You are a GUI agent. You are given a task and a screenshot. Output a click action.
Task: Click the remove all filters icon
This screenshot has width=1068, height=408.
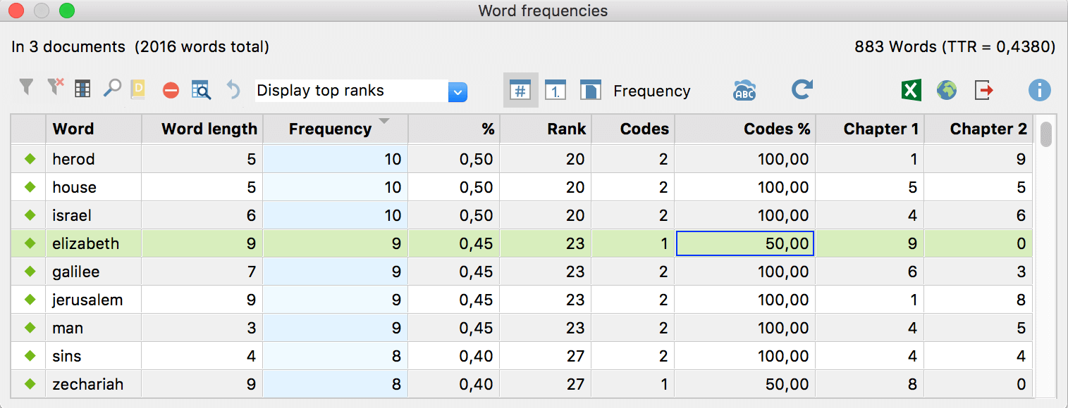click(x=55, y=87)
